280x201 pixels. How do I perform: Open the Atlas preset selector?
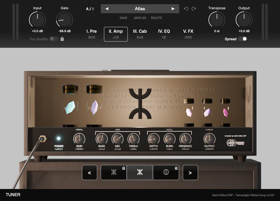[140, 8]
